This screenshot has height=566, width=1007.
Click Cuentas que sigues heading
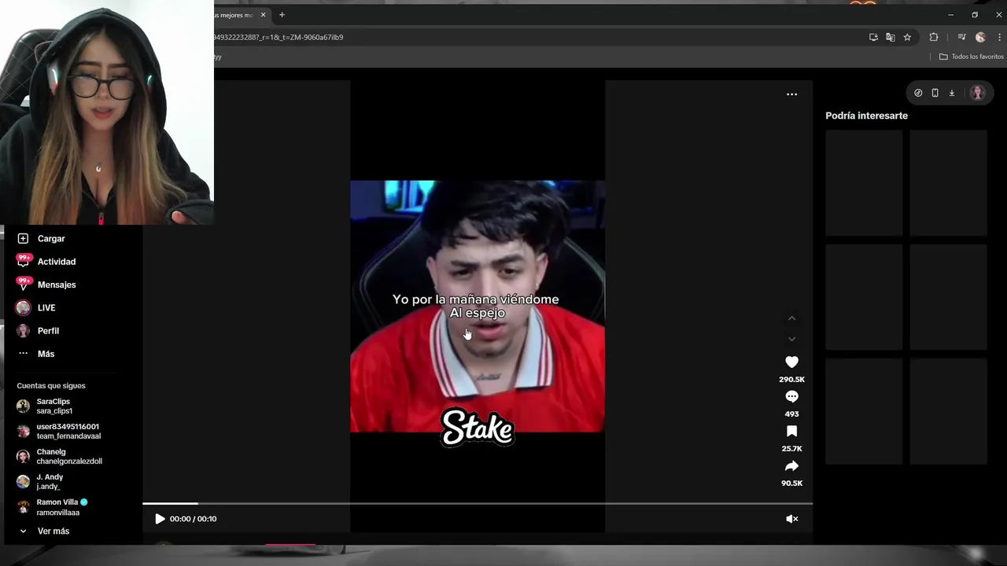click(x=51, y=386)
